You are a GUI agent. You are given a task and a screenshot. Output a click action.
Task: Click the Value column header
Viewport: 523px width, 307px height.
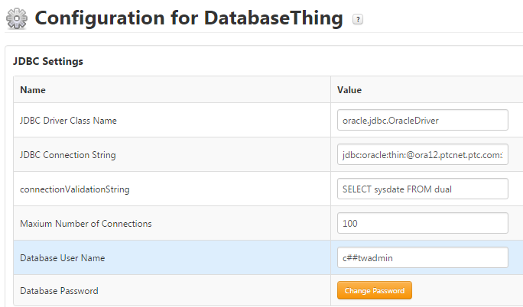pos(349,89)
